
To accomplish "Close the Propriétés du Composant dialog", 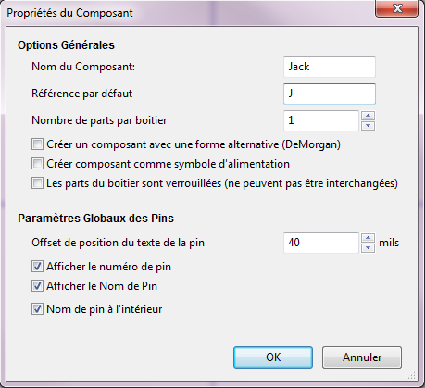I will 397,8.
